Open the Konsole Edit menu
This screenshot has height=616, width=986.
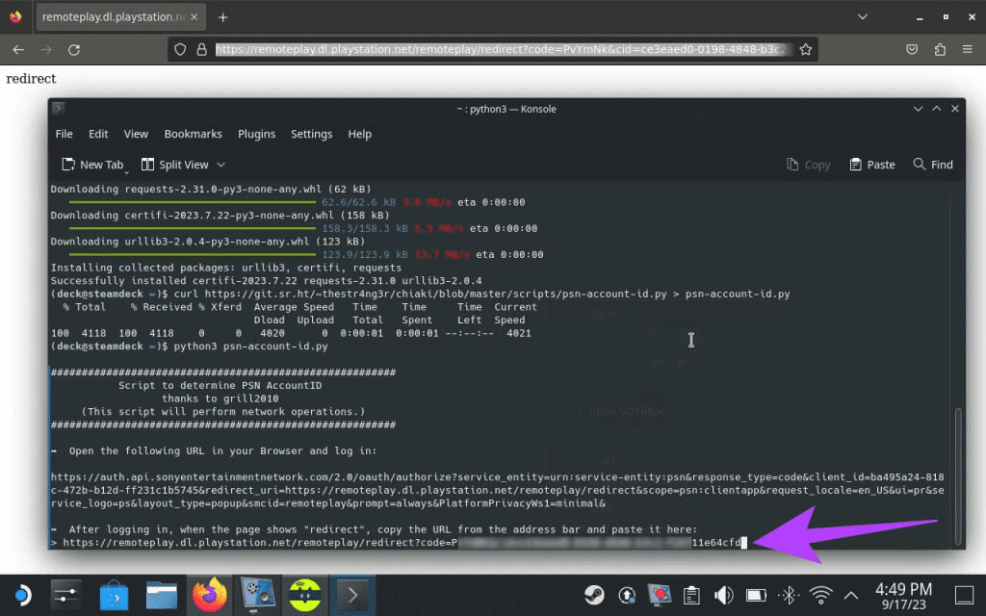98,134
